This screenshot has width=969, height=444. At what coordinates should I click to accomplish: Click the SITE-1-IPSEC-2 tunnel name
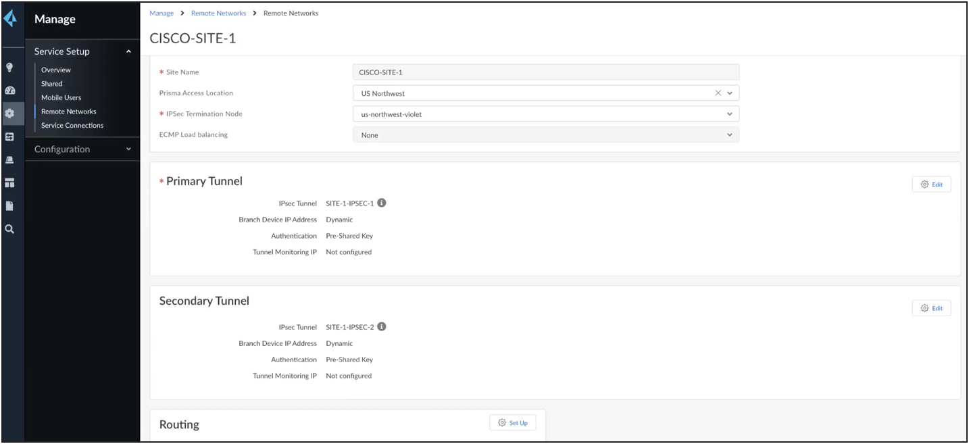coord(349,327)
